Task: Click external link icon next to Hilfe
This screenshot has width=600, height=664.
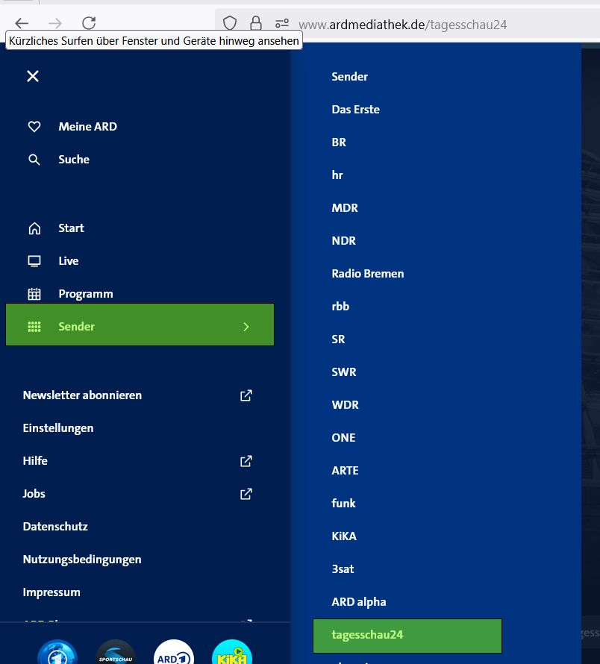Action: [246, 461]
